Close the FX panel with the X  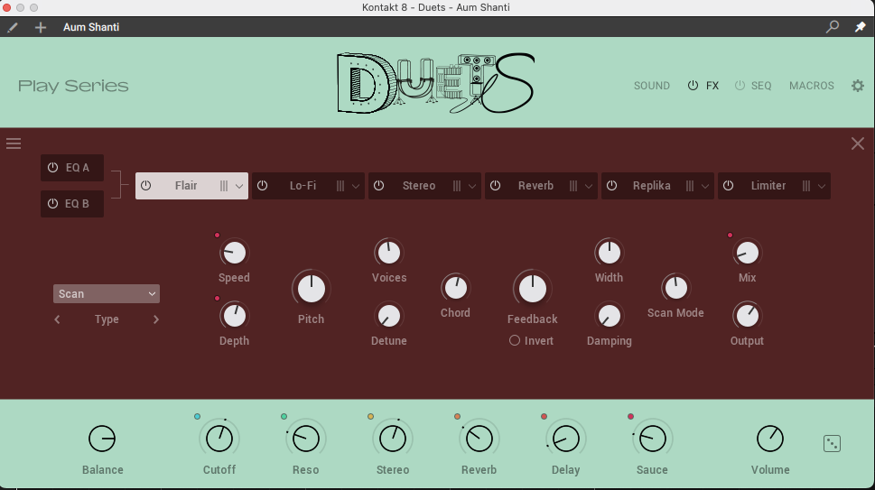858,143
